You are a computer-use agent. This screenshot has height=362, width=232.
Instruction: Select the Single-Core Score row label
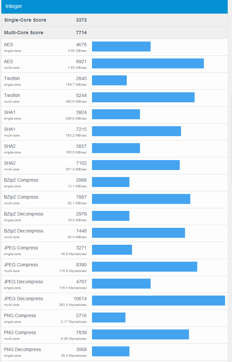pyautogui.click(x=25, y=20)
